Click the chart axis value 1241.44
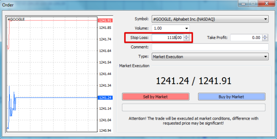The width and height of the screenshot is (277, 139). 105,74
